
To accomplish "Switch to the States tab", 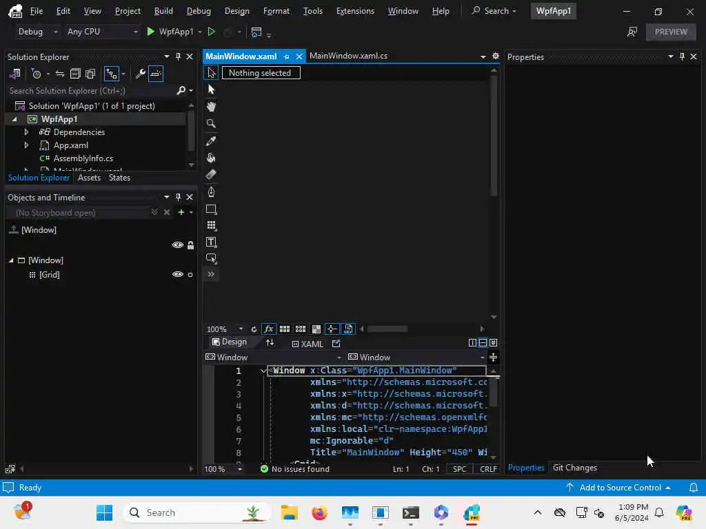I will click(x=119, y=178).
